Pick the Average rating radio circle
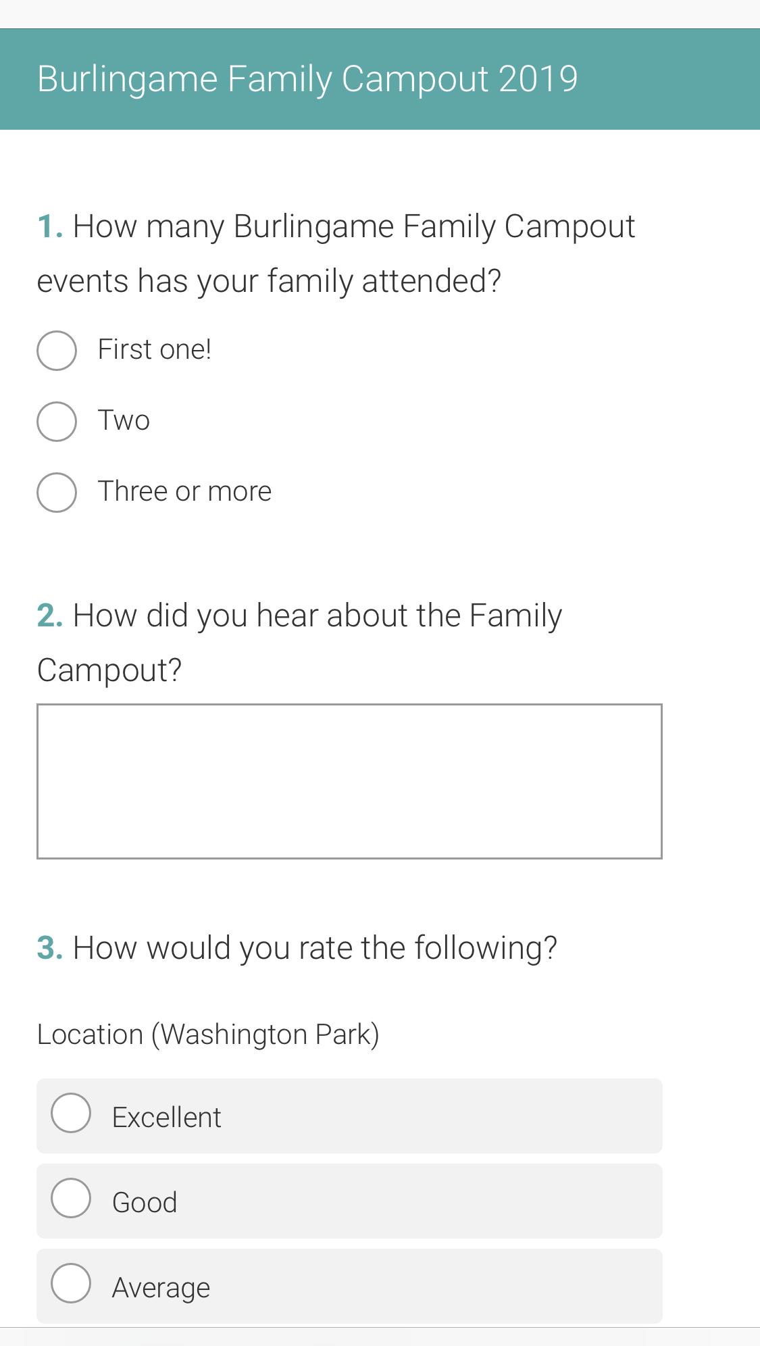 tap(71, 1283)
